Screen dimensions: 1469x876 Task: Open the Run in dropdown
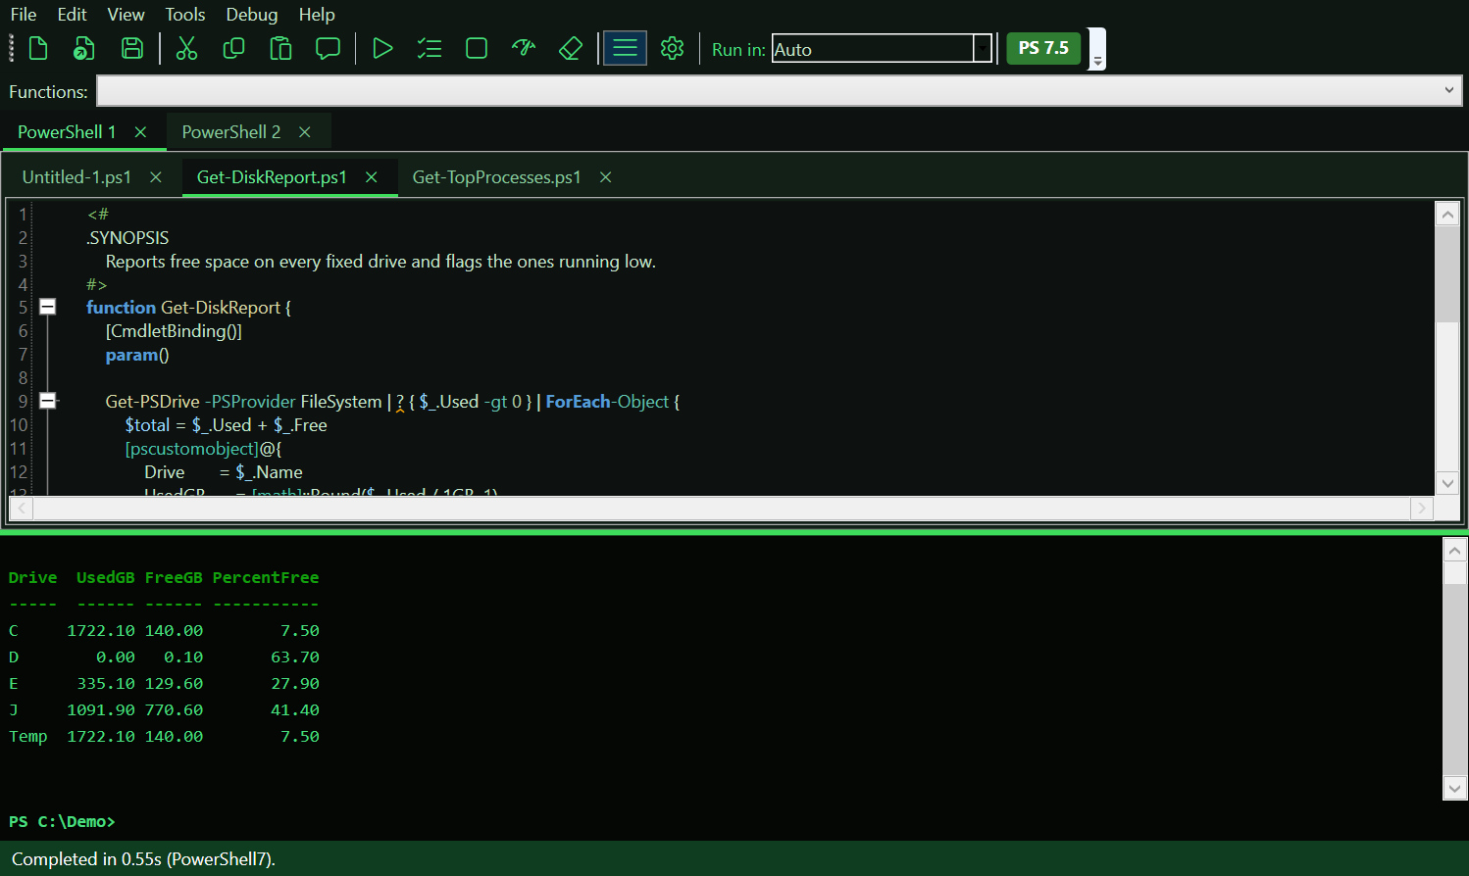(983, 48)
